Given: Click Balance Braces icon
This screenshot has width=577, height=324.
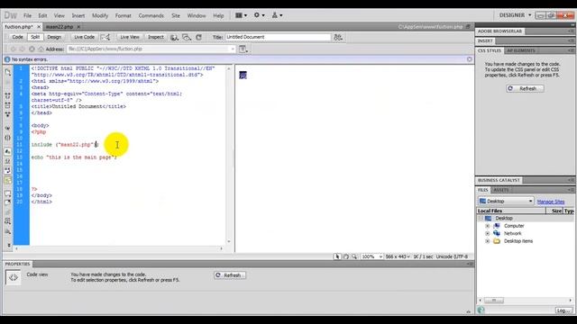Looking at the screenshot, I should (8, 138).
